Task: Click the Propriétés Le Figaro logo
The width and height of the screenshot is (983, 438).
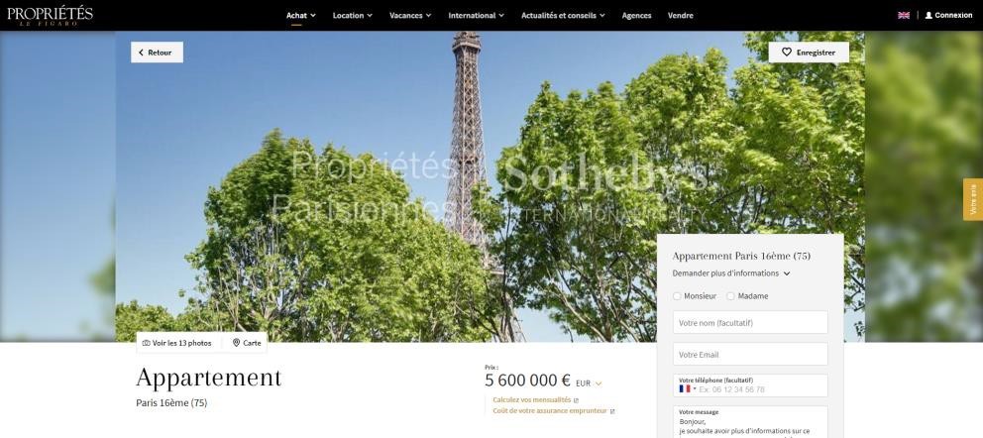Action: pos(51,16)
